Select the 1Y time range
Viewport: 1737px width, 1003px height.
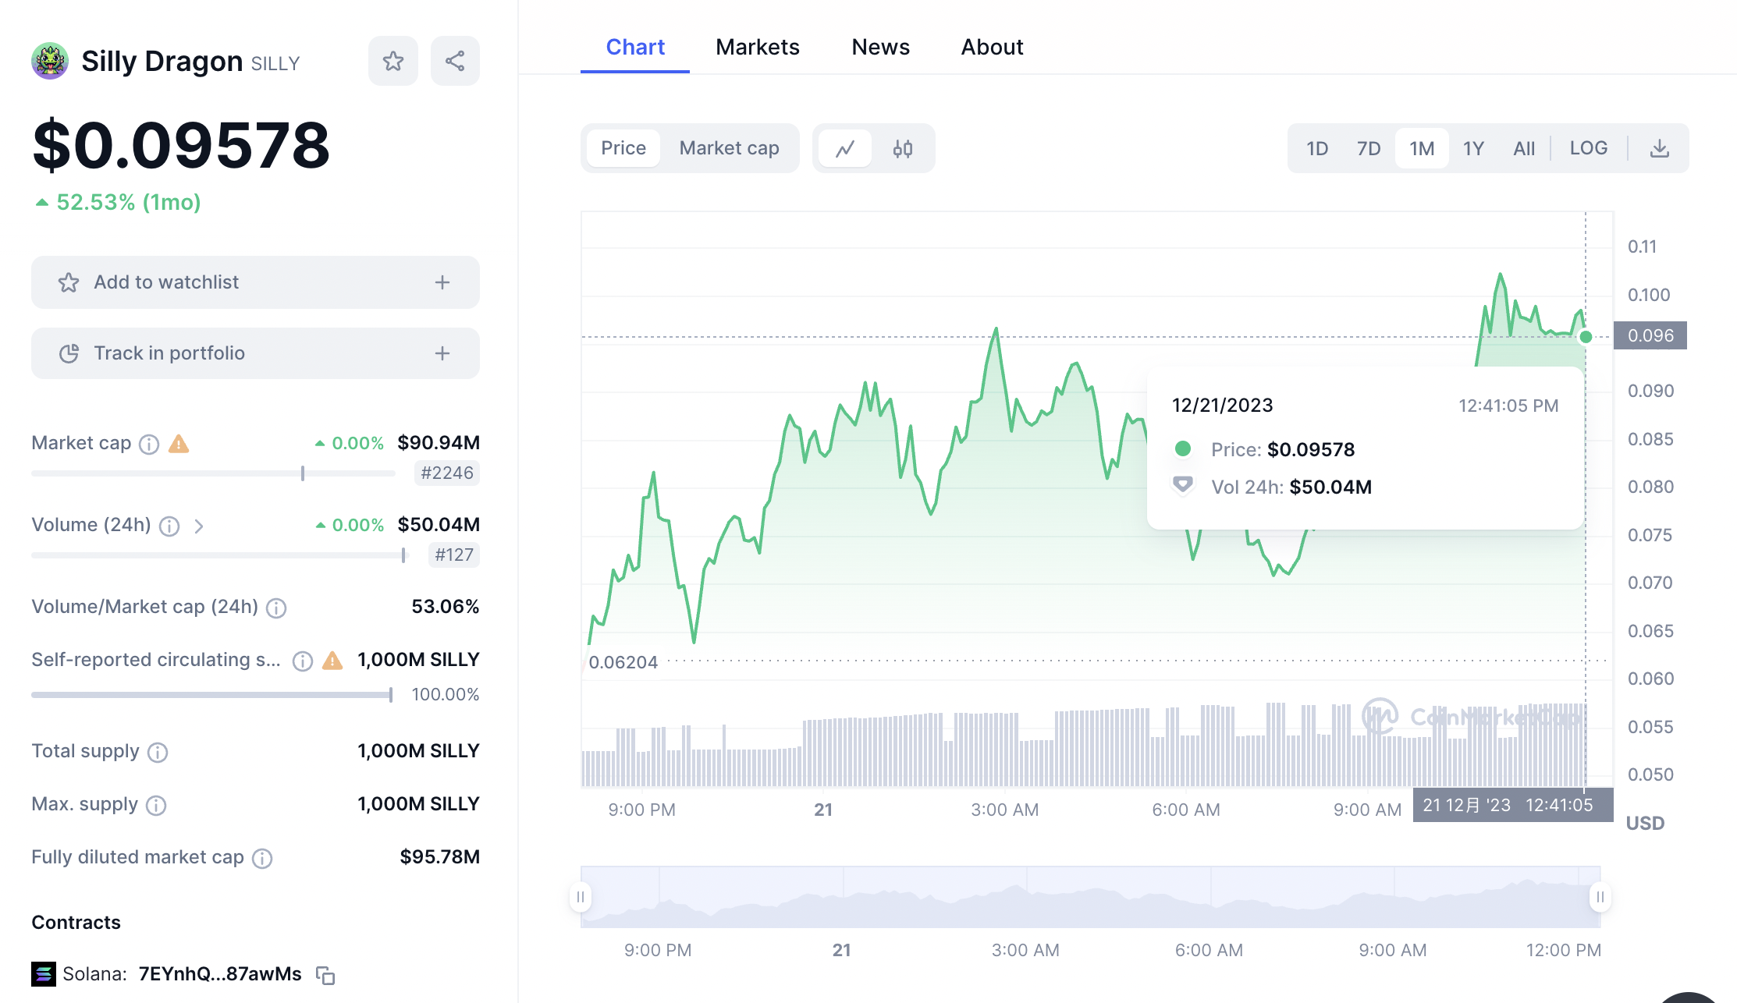click(x=1473, y=148)
